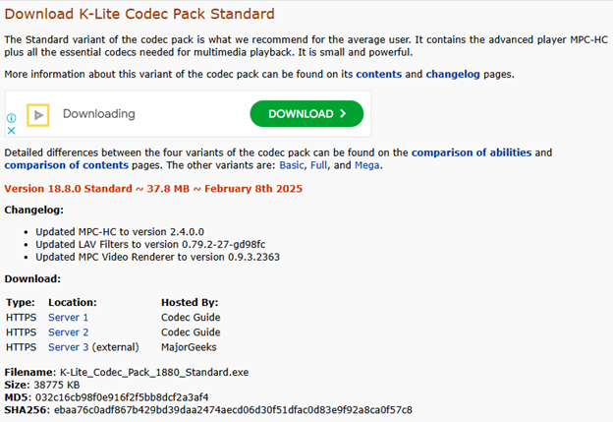Click the ad info icon
Image resolution: width=613 pixels, height=422 pixels.
[x=12, y=117]
